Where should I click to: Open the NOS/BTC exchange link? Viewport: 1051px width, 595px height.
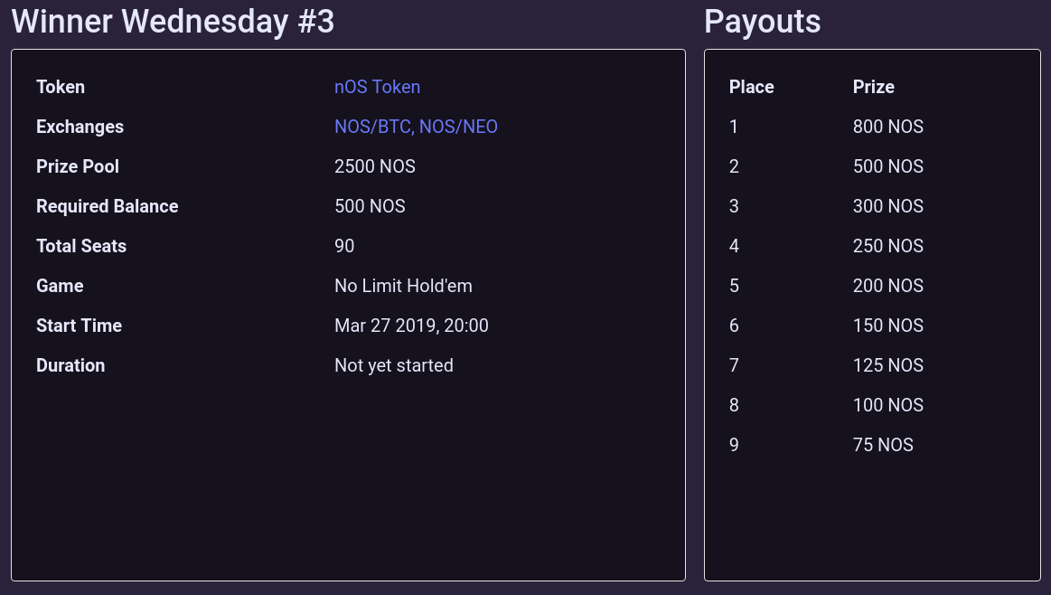pyautogui.click(x=372, y=127)
